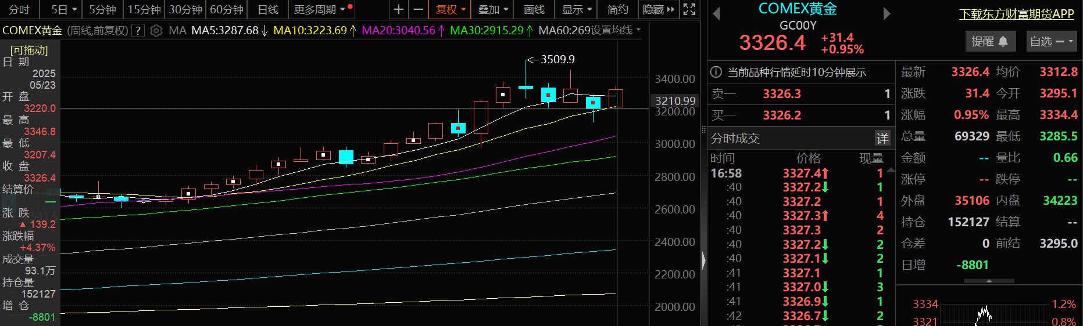
Task: Enter fullscreen chart mode
Action: (x=689, y=9)
